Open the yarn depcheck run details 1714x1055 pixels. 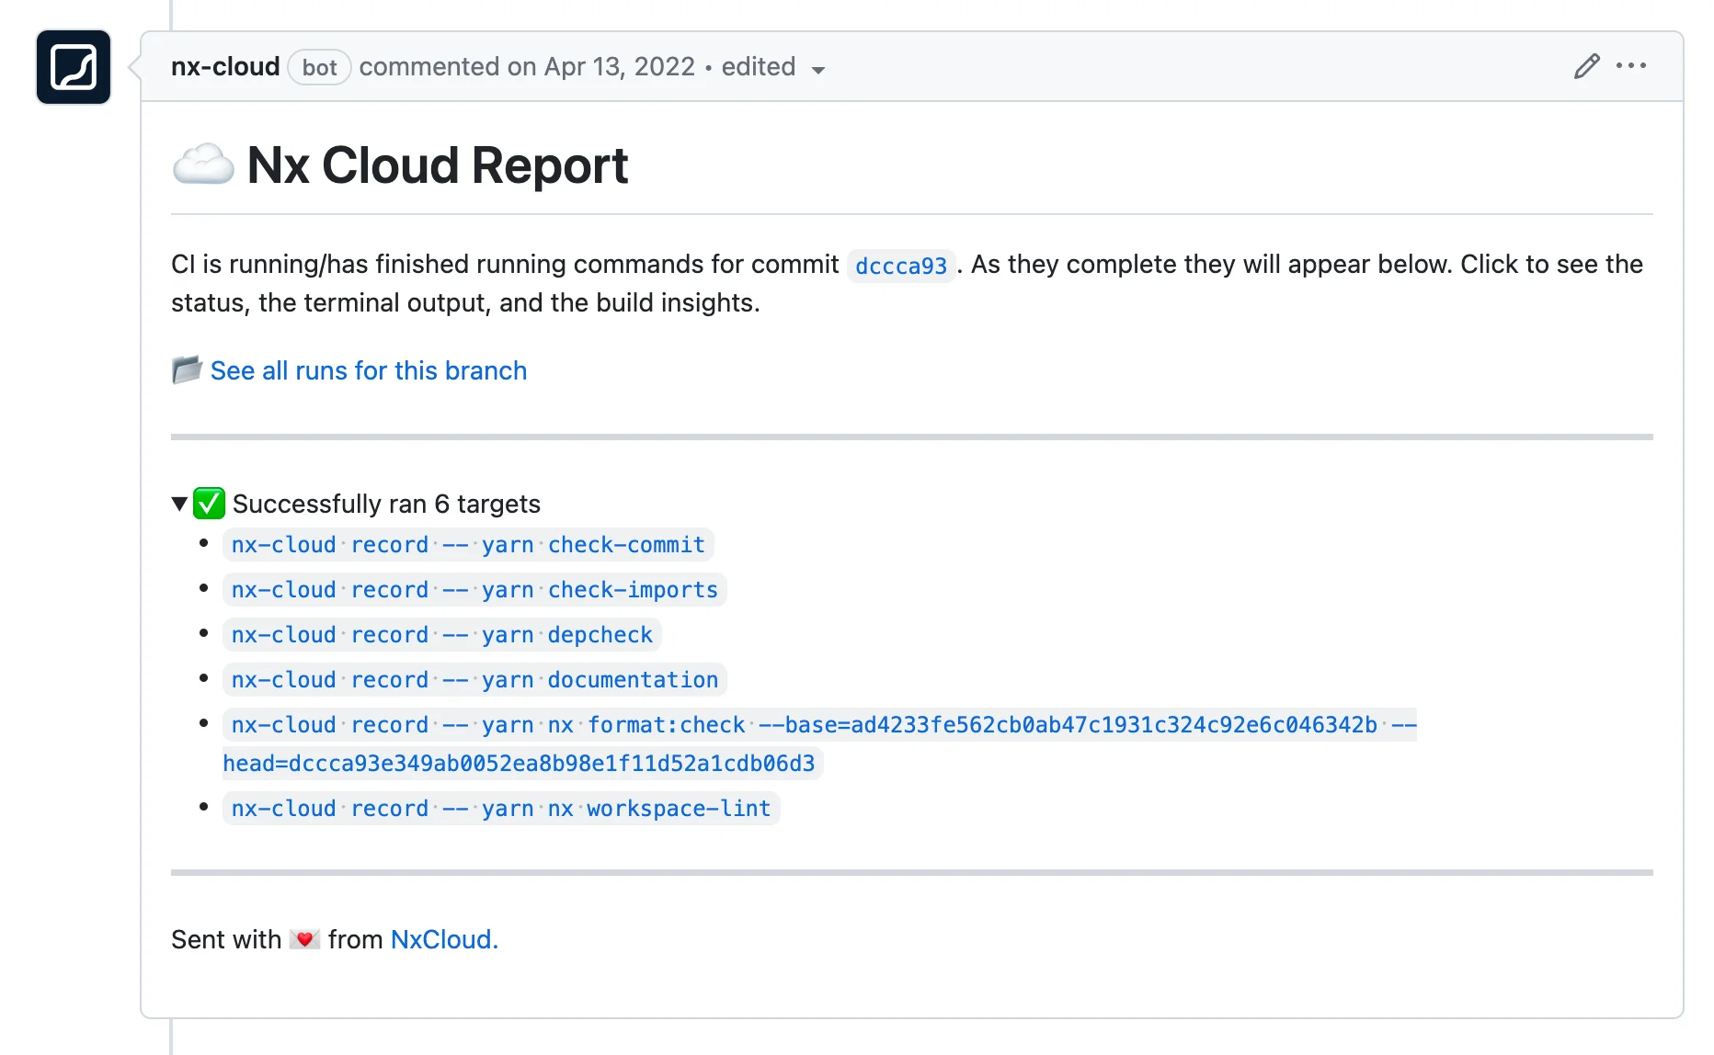click(441, 634)
